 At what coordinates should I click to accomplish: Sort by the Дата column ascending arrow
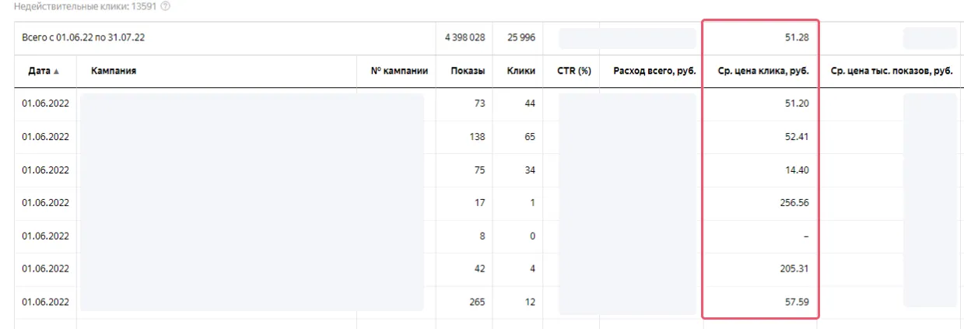[x=56, y=71]
